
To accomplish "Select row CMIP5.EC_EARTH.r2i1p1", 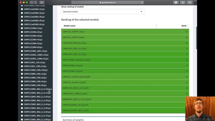I will click(125, 32).
